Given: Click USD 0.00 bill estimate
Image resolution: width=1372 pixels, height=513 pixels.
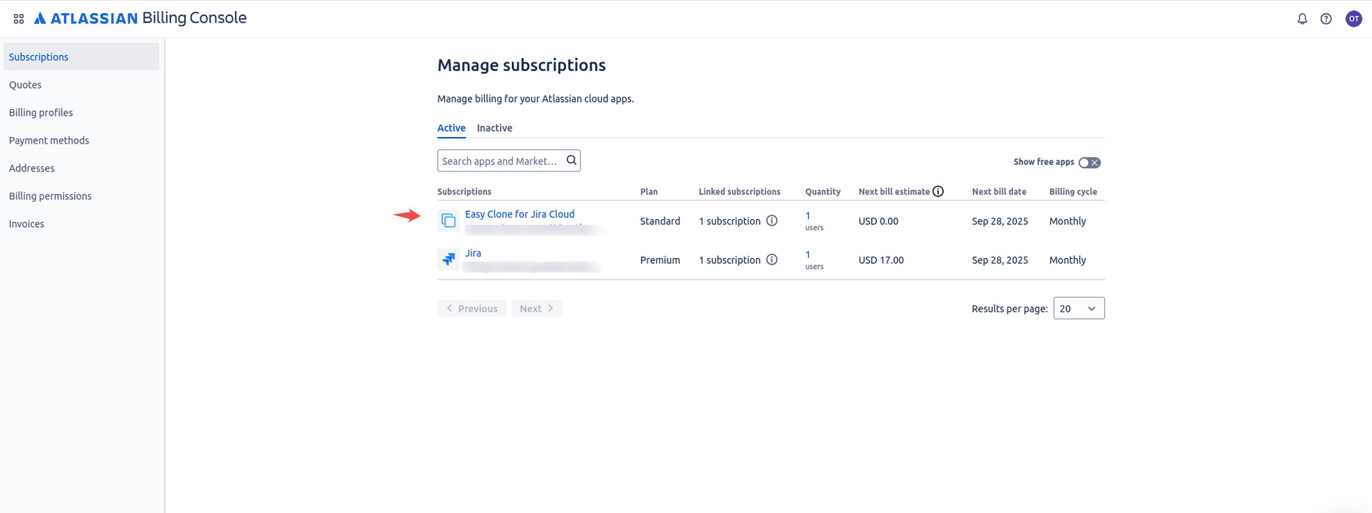Looking at the screenshot, I should coord(878,221).
